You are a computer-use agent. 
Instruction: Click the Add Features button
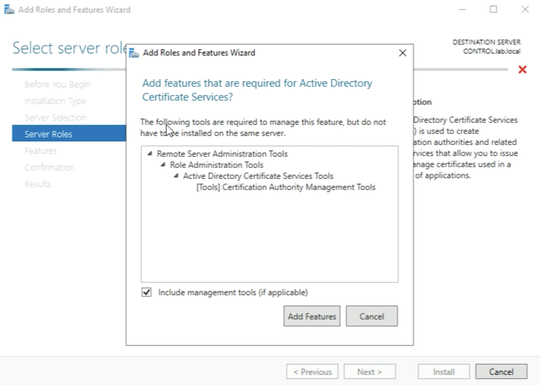point(312,316)
